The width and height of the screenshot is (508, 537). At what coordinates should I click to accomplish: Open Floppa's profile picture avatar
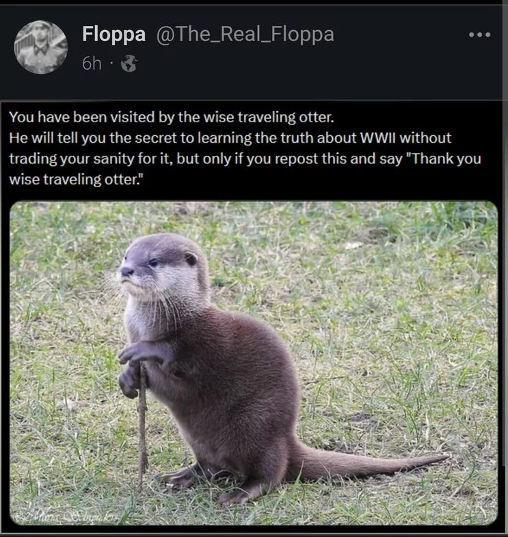(41, 47)
